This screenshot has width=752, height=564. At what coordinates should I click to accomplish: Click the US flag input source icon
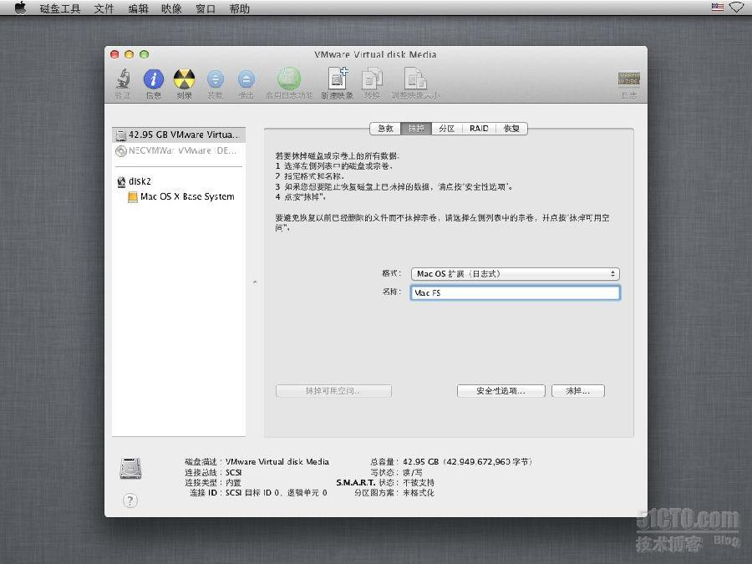point(718,8)
